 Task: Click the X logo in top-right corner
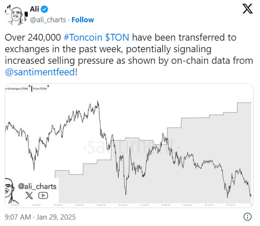(248, 9)
